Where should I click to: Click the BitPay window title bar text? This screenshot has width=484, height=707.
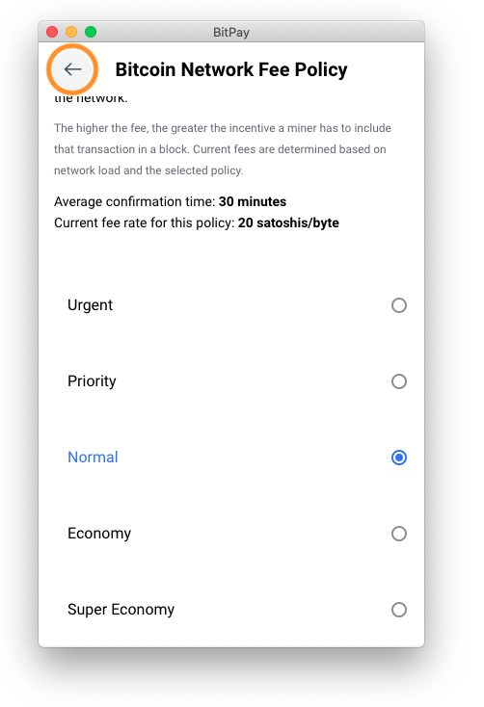[231, 33]
